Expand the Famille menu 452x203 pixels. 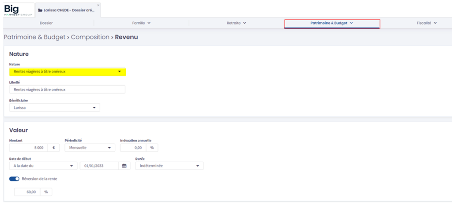(x=141, y=23)
